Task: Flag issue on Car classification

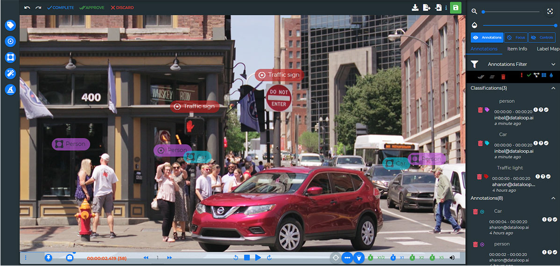Action: pos(536,143)
